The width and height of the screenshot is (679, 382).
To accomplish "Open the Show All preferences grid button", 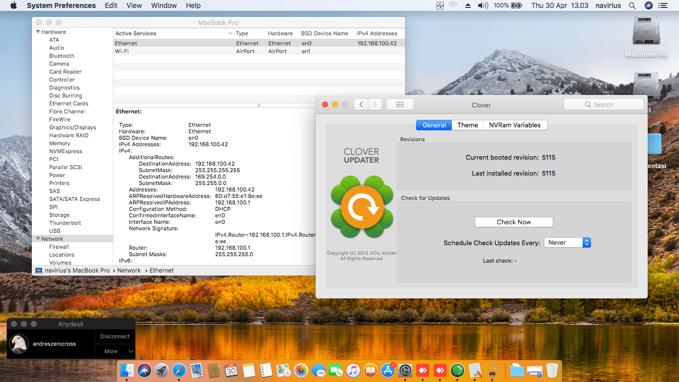I will [400, 104].
